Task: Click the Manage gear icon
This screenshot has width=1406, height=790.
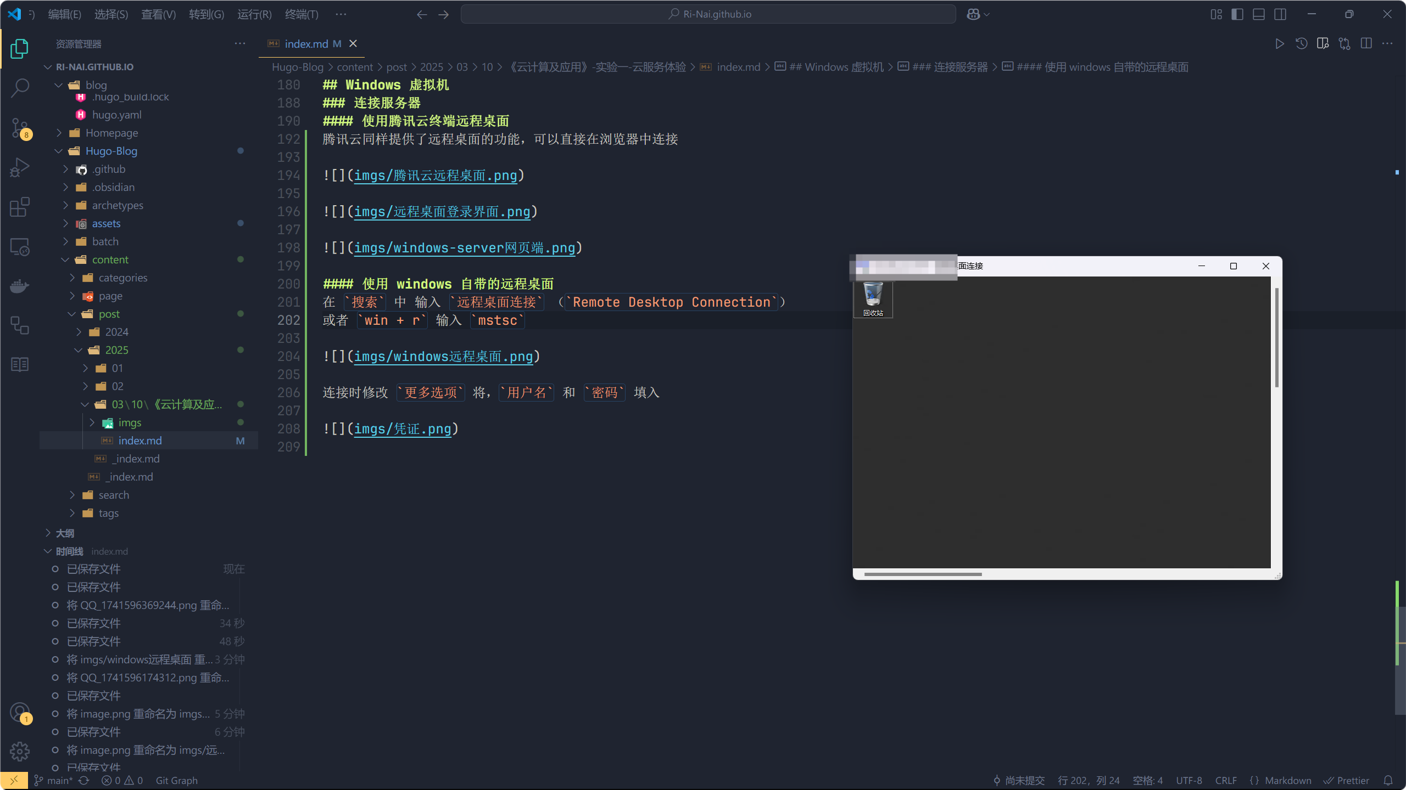Action: tap(20, 751)
